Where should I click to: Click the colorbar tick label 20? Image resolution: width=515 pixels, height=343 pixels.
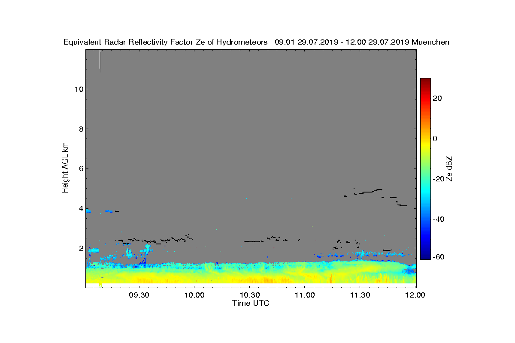coord(438,98)
